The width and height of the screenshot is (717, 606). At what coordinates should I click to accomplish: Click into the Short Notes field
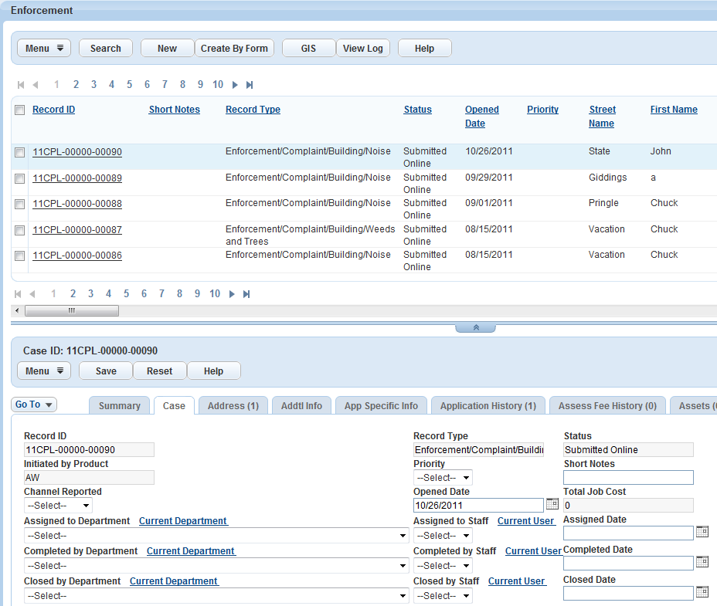(628, 478)
